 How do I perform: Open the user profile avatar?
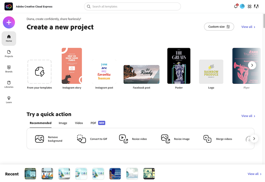pyautogui.click(x=242, y=6)
